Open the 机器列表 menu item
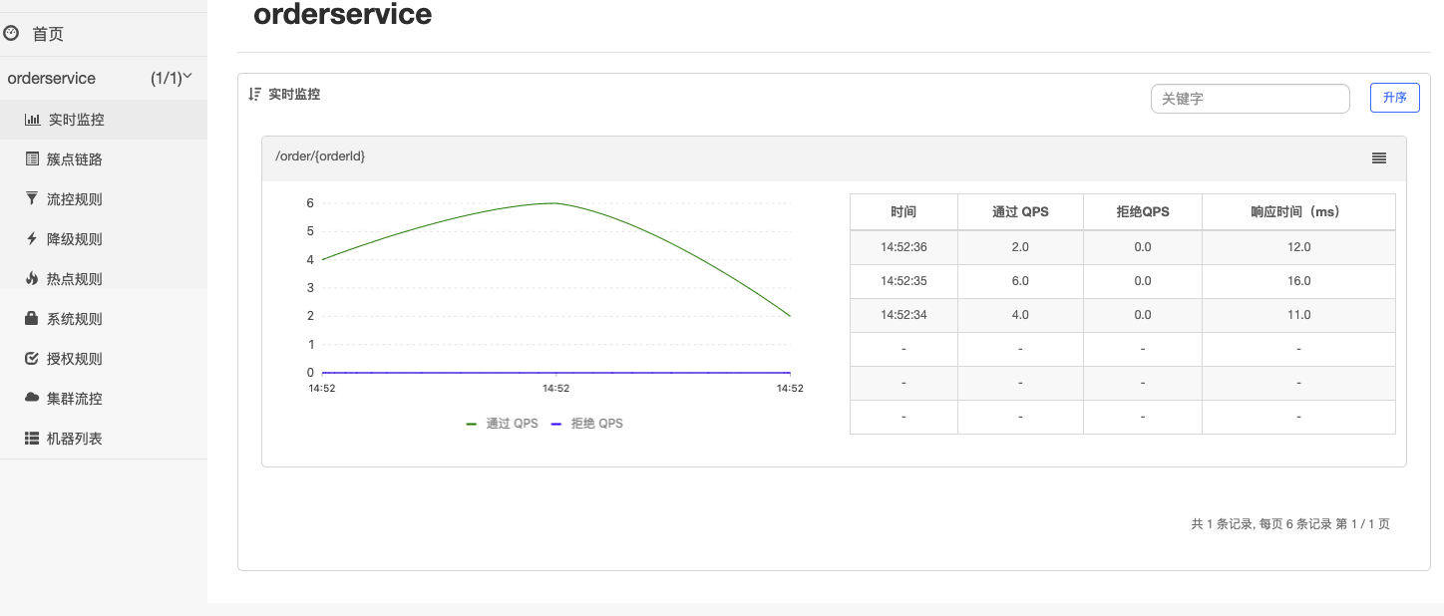Screen dimensions: 1444x616 click(x=104, y=439)
